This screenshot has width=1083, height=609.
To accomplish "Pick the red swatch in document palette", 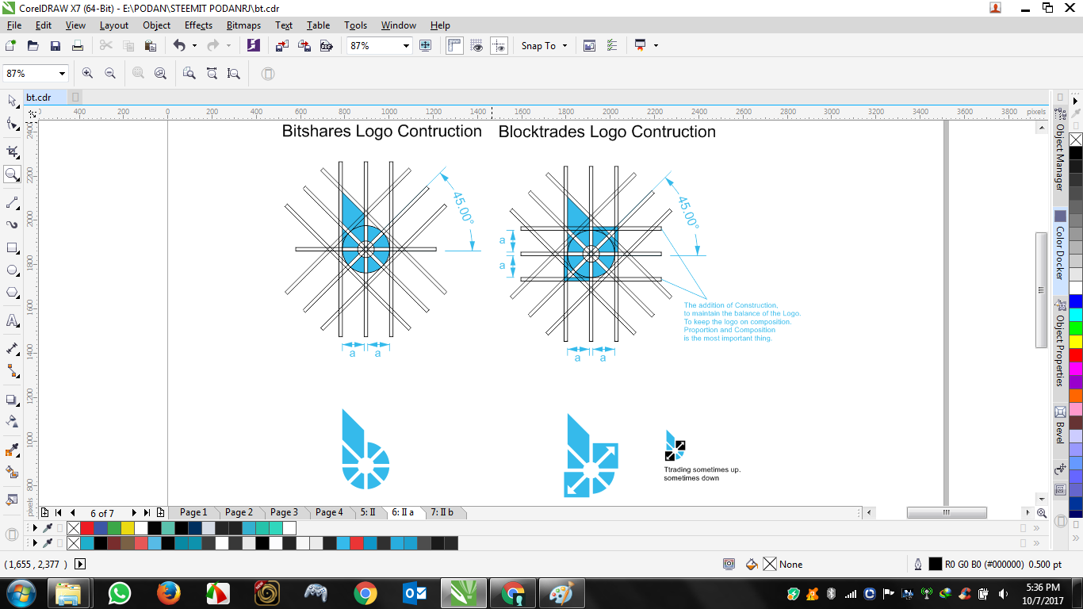I will [86, 528].
